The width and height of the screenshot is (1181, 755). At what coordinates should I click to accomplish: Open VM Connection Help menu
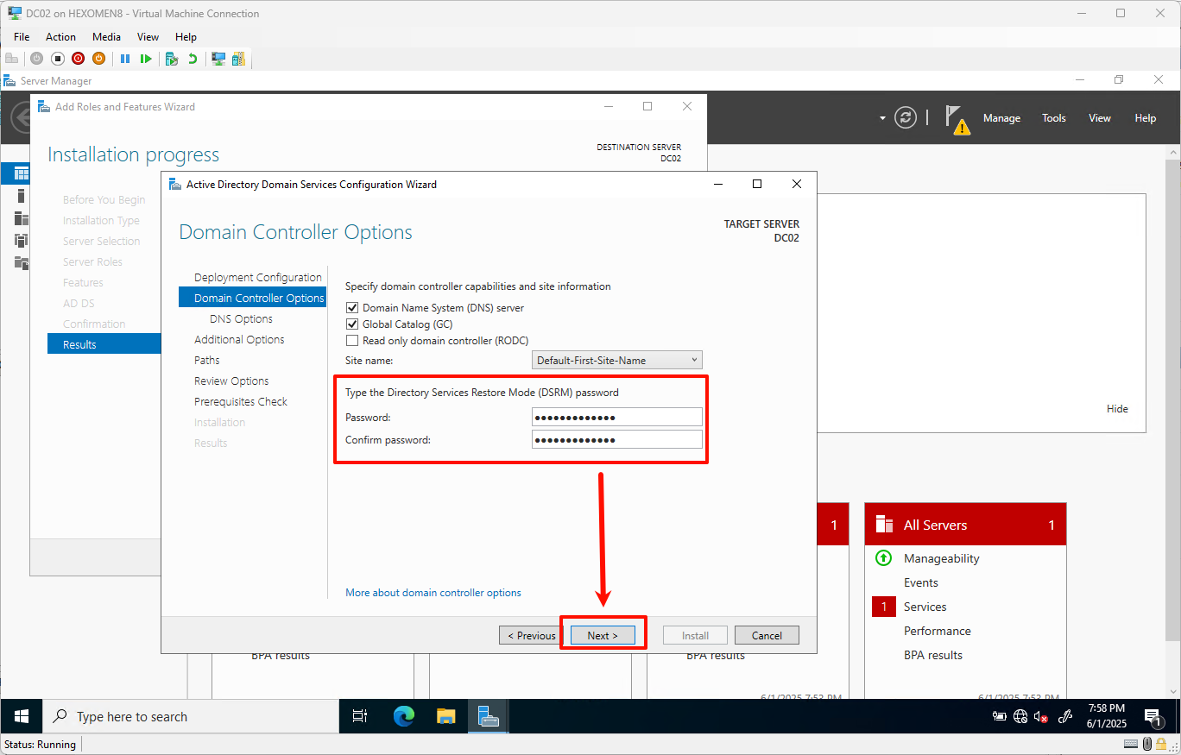coord(186,37)
